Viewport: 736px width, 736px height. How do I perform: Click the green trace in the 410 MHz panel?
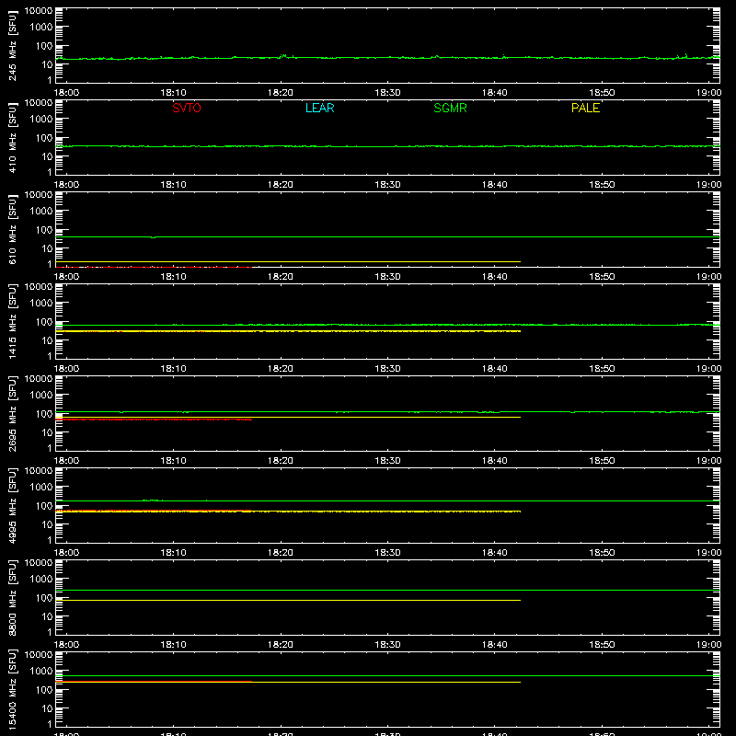tap(387, 146)
